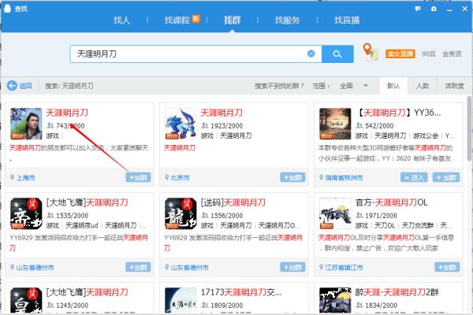Open 17173天涯明月刀交... group title

click(241, 292)
